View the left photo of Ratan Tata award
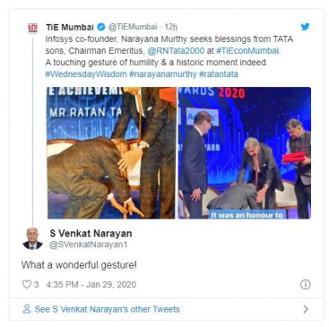 tap(111, 153)
